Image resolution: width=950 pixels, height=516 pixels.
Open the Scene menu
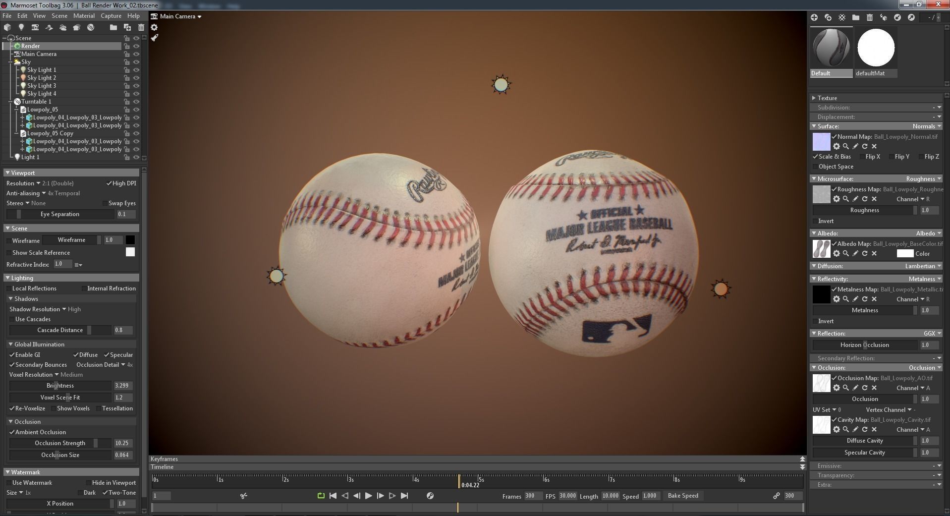tap(59, 16)
